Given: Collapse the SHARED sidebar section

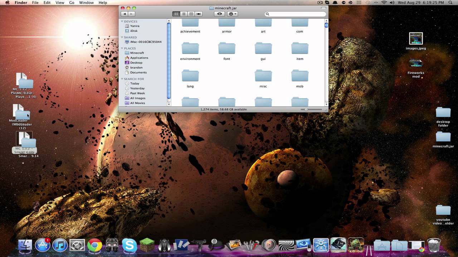Looking at the screenshot, I should coord(122,37).
